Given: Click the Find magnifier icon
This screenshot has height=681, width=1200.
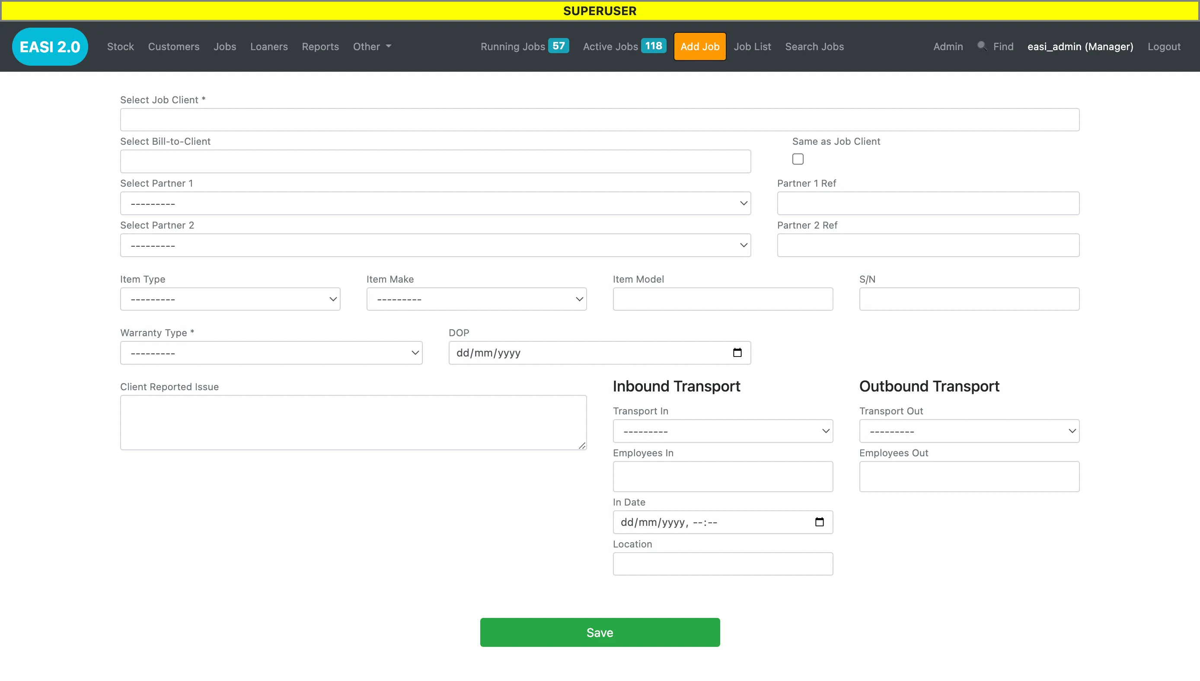Looking at the screenshot, I should point(982,46).
